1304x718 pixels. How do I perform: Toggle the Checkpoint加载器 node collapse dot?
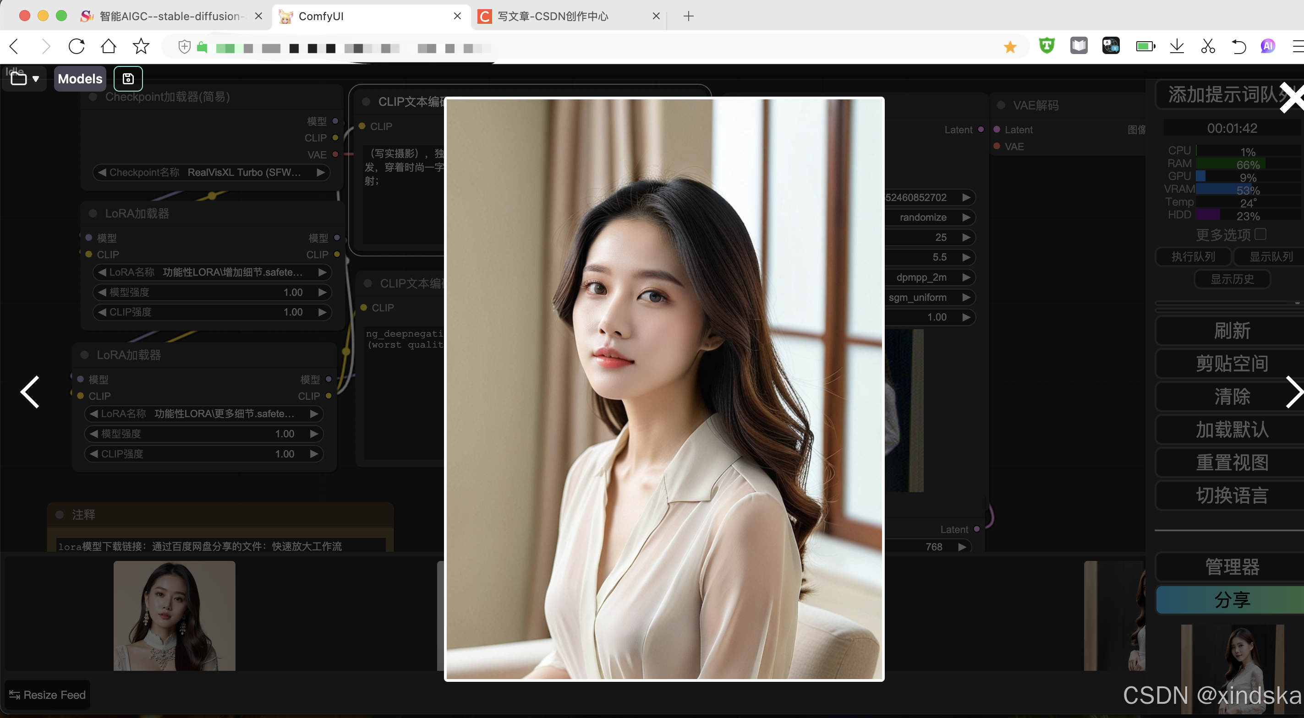tap(93, 97)
